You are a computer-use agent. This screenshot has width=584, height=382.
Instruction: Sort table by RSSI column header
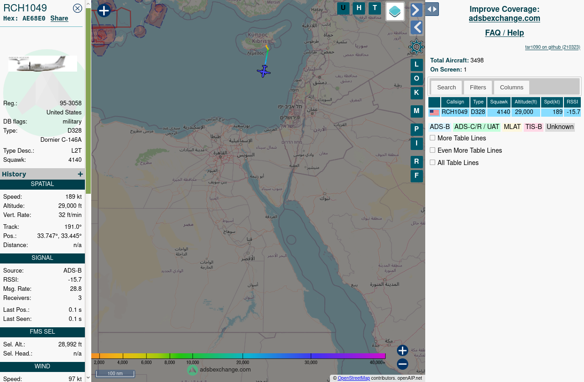click(572, 102)
